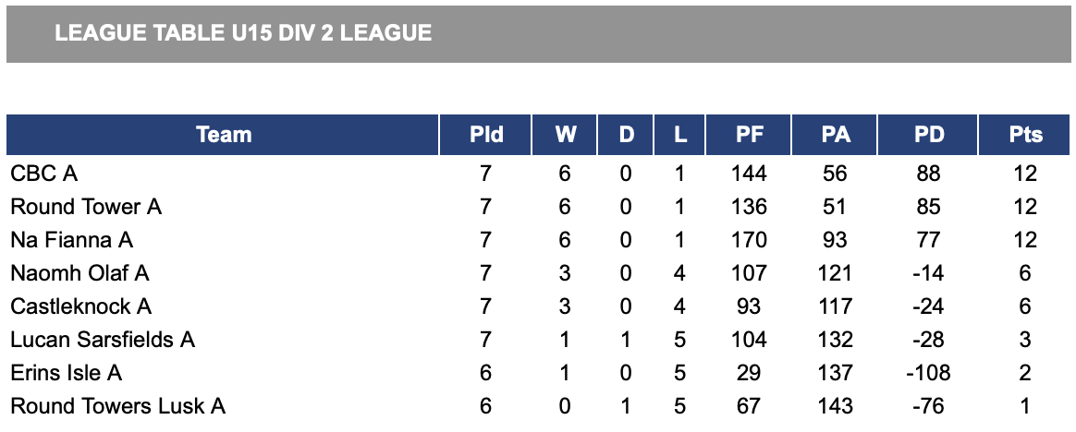Click the PD column header
Viewport: 1076px width, 432px height.
[x=929, y=135]
